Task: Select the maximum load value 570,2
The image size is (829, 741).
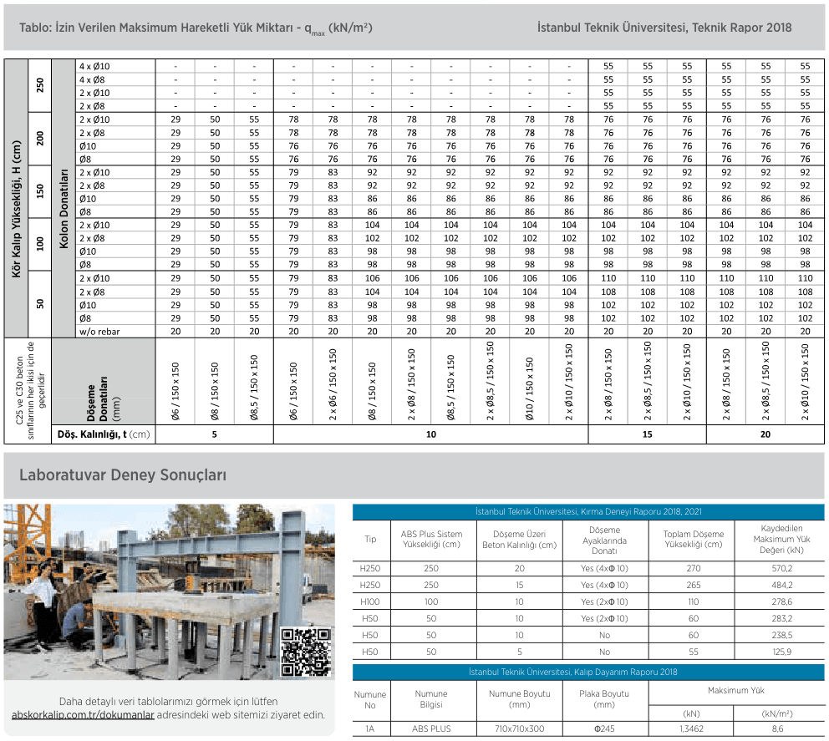Action: (782, 568)
